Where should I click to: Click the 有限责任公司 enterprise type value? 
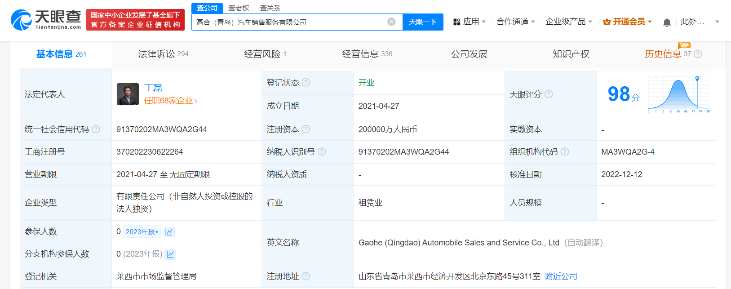[185, 202]
